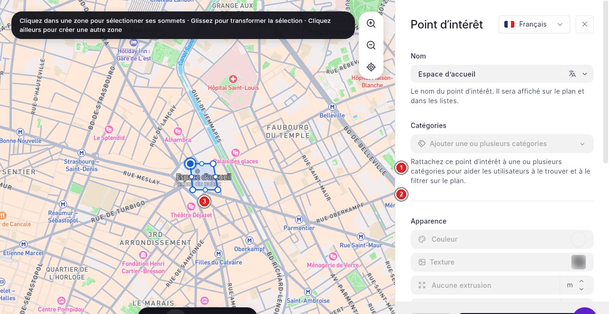Click the extrusion unit label m
Screen dimensions: 609x314
pos(570,285)
